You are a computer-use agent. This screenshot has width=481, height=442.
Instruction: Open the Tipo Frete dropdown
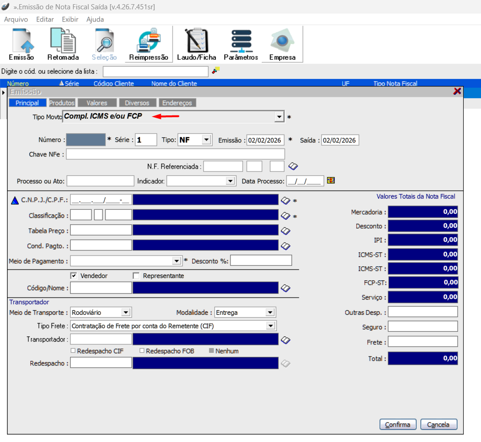click(x=270, y=326)
